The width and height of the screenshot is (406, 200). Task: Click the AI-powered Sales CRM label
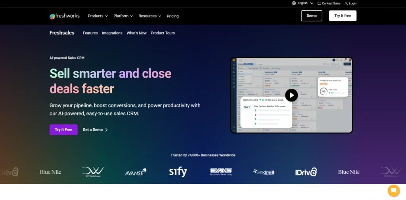point(67,58)
